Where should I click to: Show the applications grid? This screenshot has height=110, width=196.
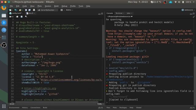[4, 106]
